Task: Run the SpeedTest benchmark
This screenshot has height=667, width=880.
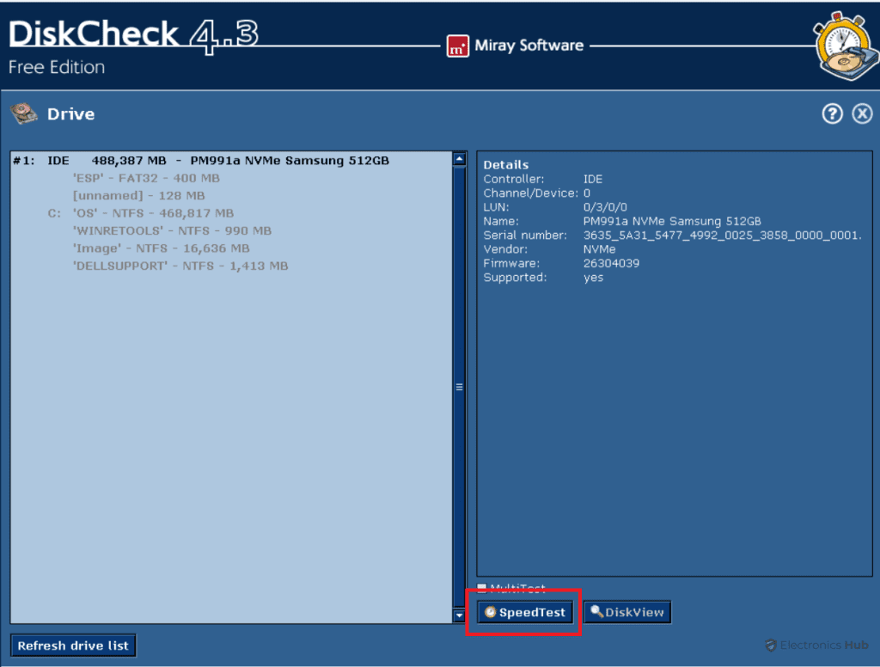Action: click(523, 612)
